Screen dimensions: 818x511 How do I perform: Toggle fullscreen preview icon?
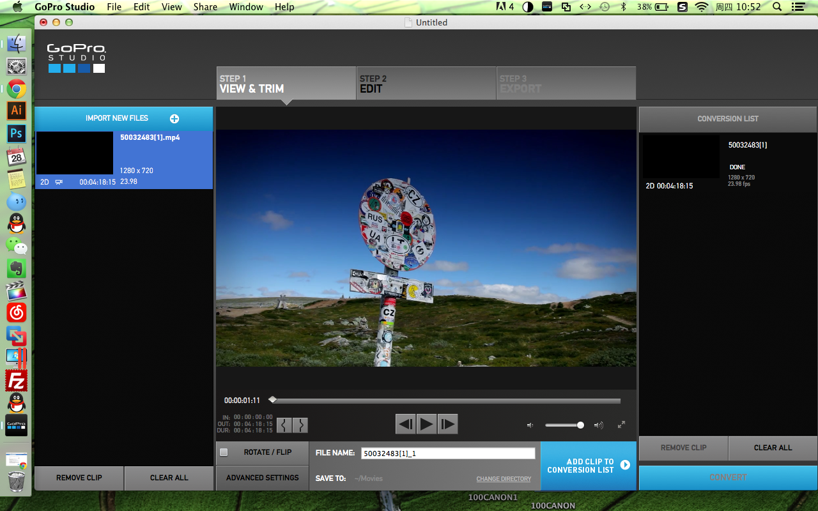[x=621, y=425]
